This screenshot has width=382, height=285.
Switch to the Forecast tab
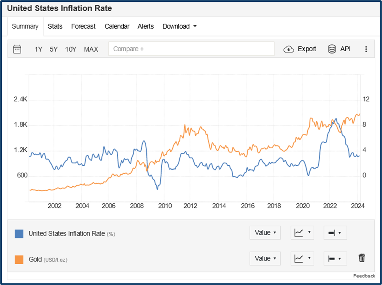[x=83, y=26]
